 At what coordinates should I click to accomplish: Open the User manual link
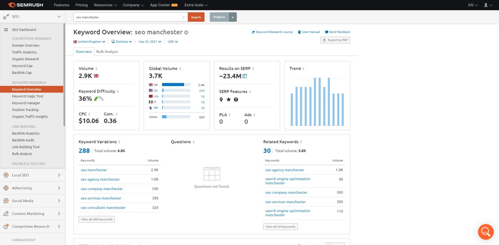pyautogui.click(x=309, y=32)
